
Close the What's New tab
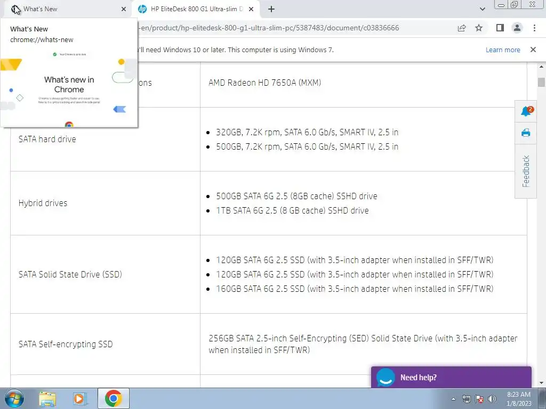point(124,10)
